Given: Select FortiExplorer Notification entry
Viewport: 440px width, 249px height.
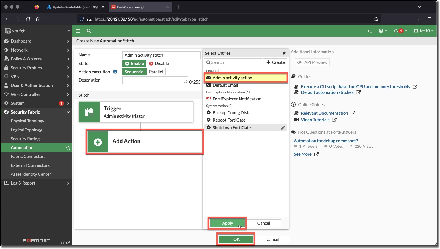Looking at the screenshot, I should click(246, 99).
